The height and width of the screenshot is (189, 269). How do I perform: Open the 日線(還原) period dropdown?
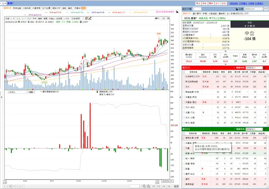pos(77,18)
